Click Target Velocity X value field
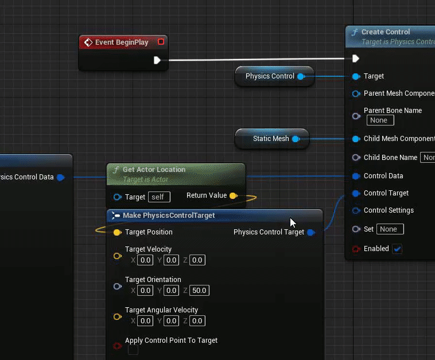The width and height of the screenshot is (435, 360). click(145, 260)
